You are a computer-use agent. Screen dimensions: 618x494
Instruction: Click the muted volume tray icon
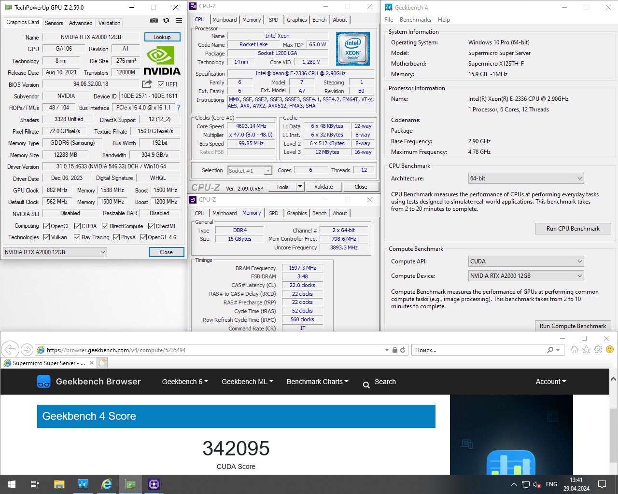click(x=537, y=484)
